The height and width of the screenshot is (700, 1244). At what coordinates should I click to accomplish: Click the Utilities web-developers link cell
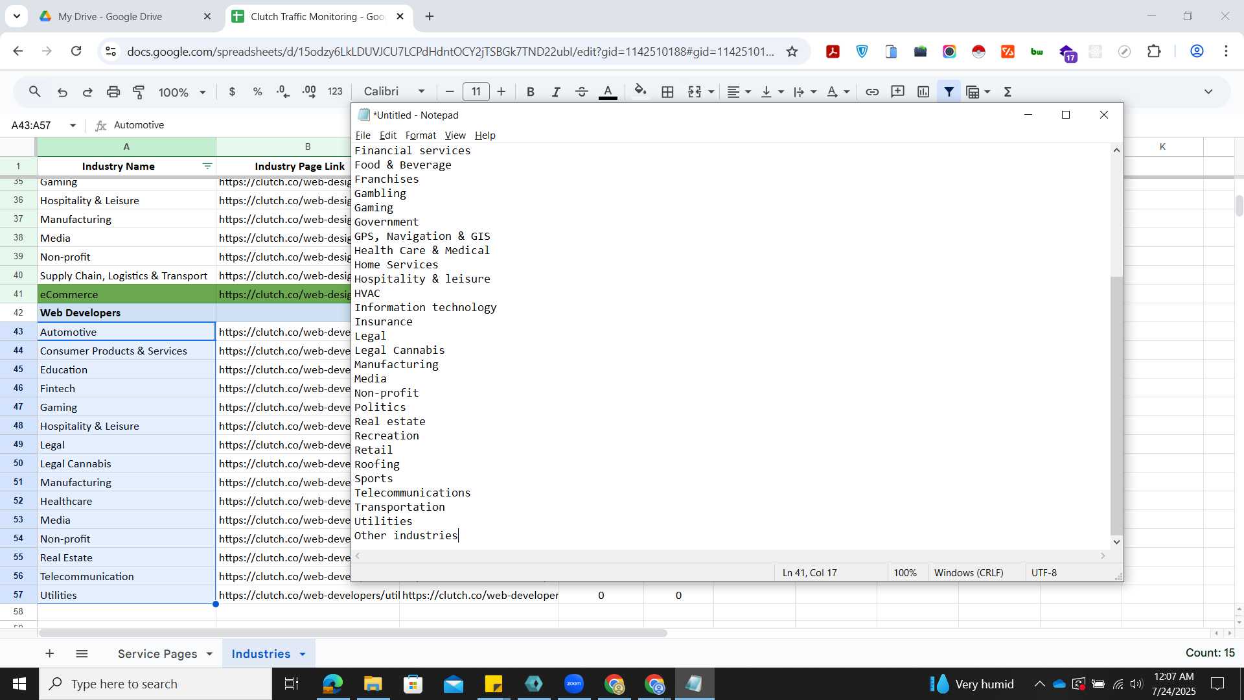coord(308,595)
